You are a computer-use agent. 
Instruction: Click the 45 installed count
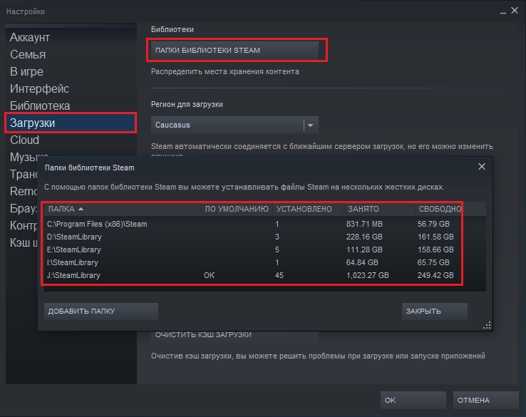tap(279, 275)
